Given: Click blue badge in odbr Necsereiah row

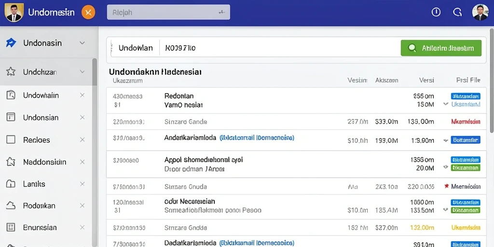Looking at the screenshot, I should point(466,202).
